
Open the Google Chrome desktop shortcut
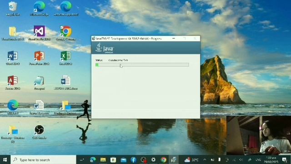65,33
